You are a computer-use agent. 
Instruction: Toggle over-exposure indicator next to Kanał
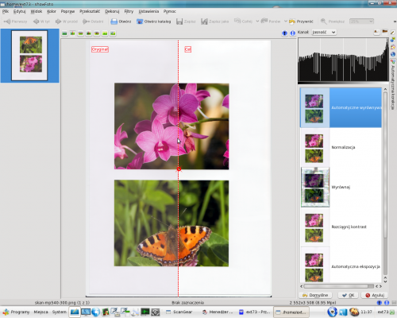click(292, 33)
